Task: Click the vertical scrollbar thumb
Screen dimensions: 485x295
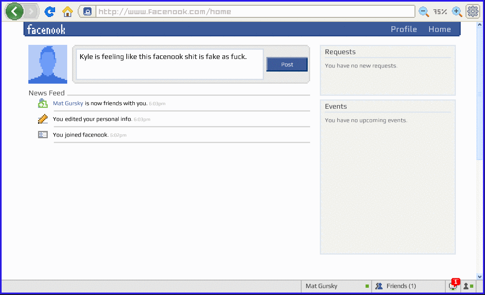Action: [x=479, y=94]
